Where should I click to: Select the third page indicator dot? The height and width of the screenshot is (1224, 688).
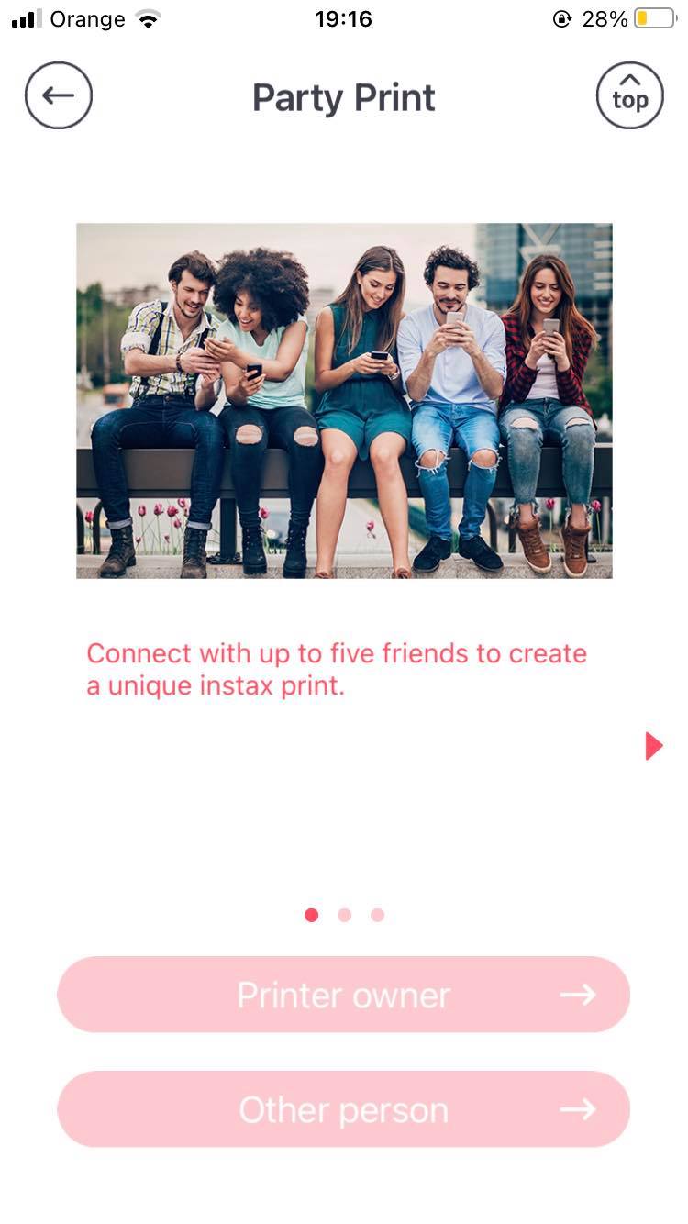coord(377,915)
